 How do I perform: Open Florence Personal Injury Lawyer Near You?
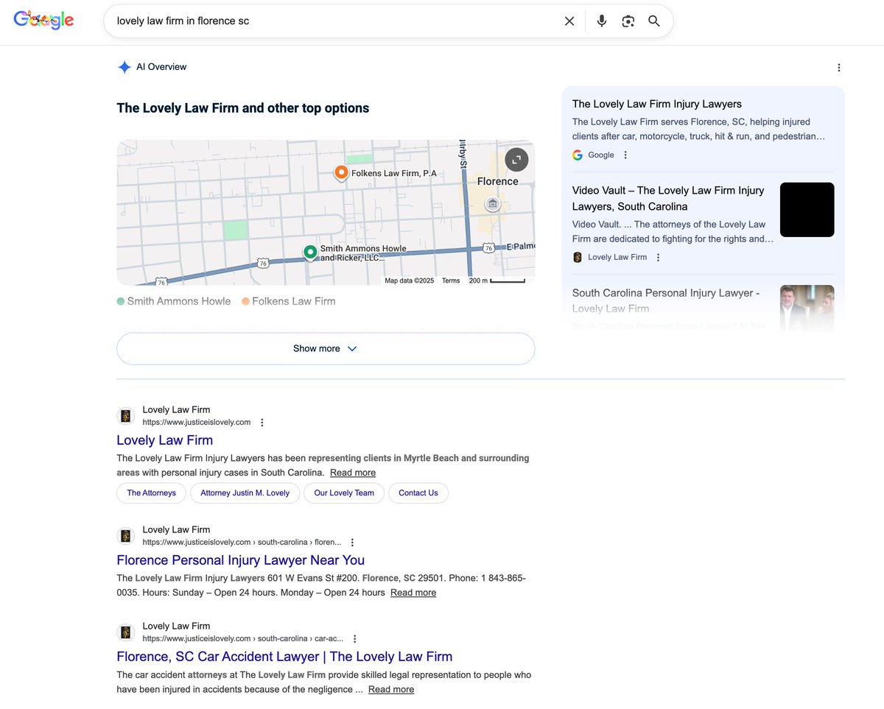pyautogui.click(x=240, y=560)
